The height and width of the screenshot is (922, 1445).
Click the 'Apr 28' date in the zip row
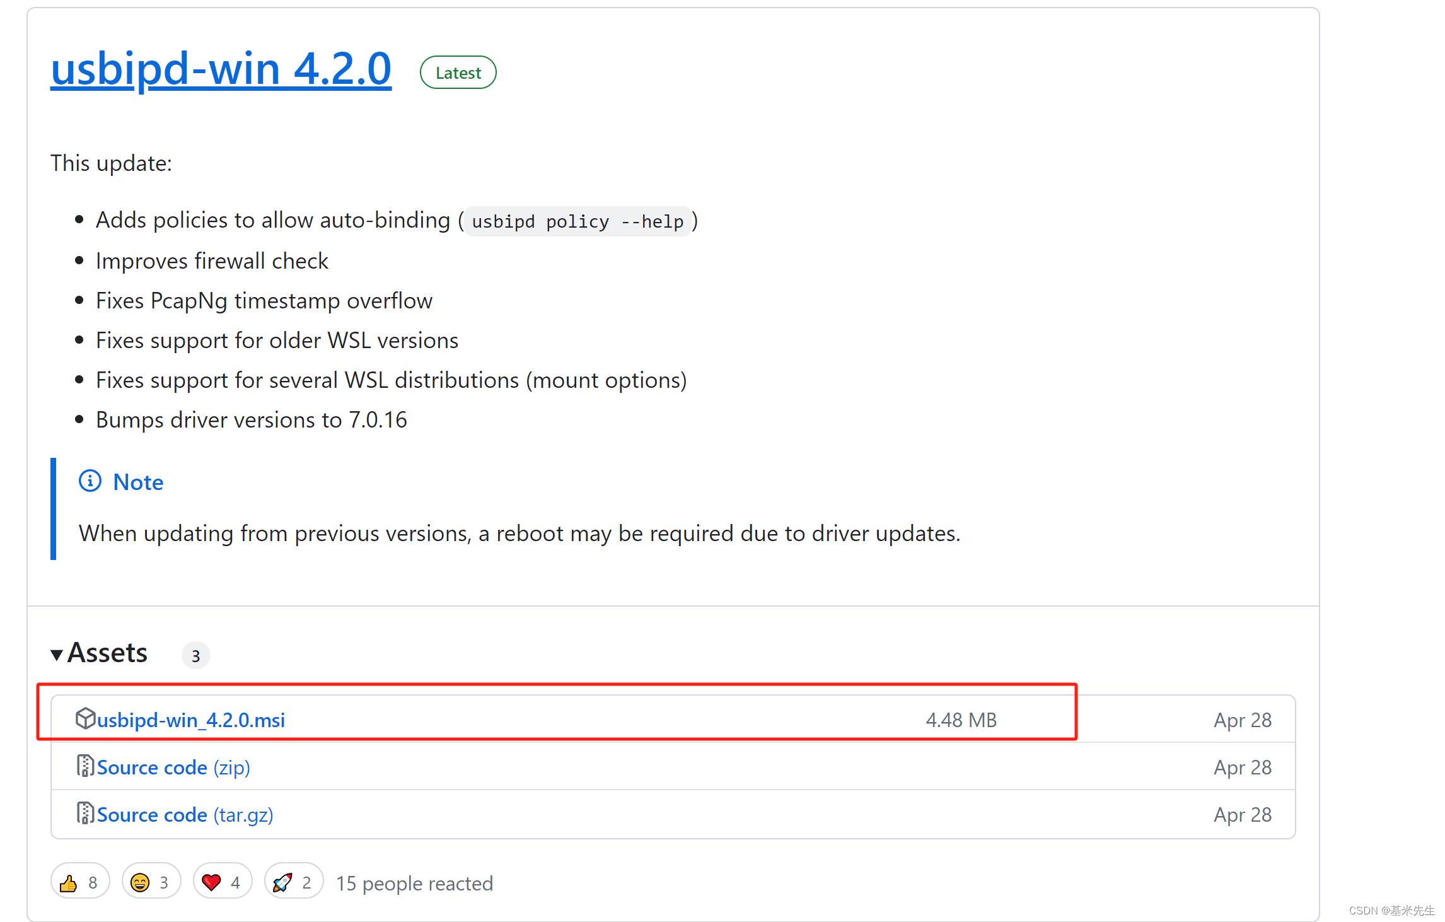point(1243,767)
